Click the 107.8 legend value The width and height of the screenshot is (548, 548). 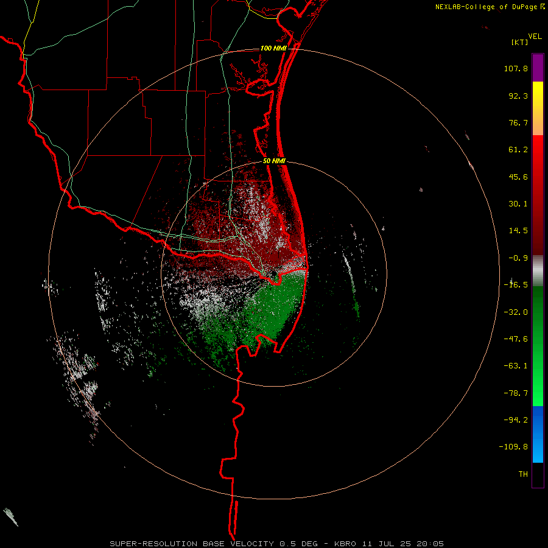click(x=516, y=68)
